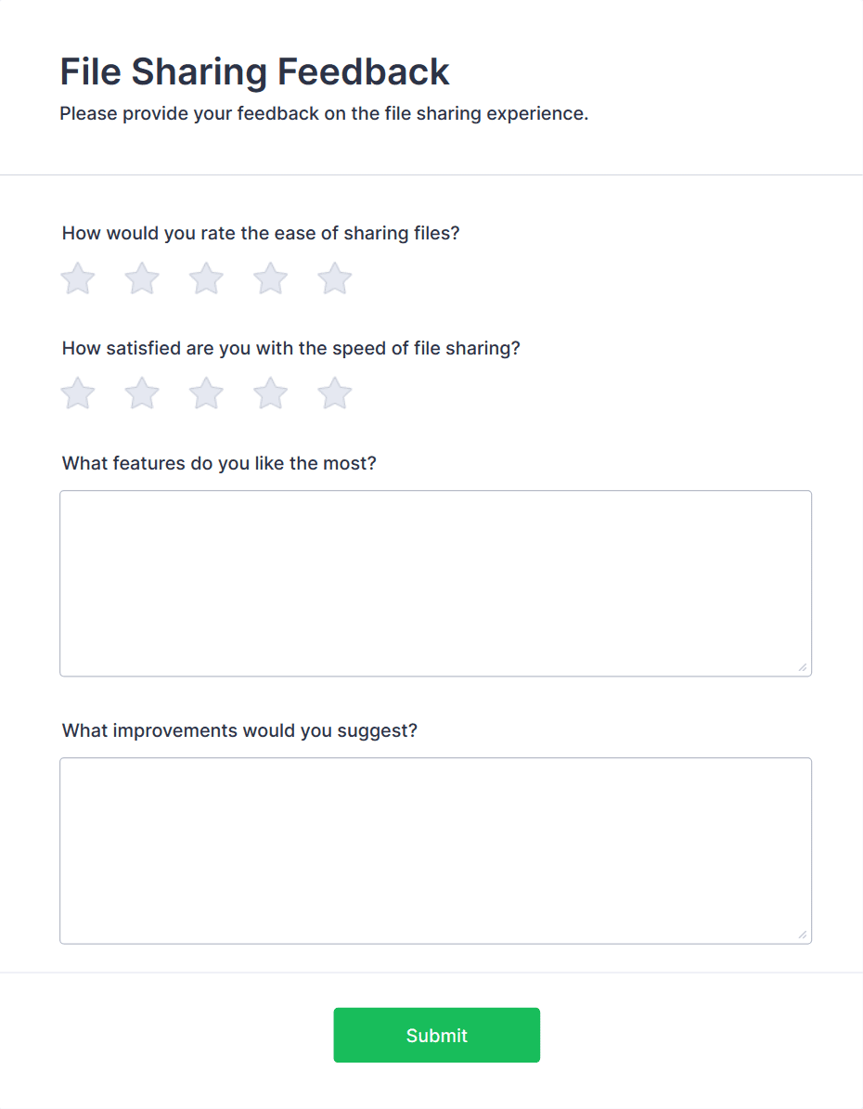The width and height of the screenshot is (863, 1109).
Task: Rate file sharing speed one star
Action: click(78, 393)
